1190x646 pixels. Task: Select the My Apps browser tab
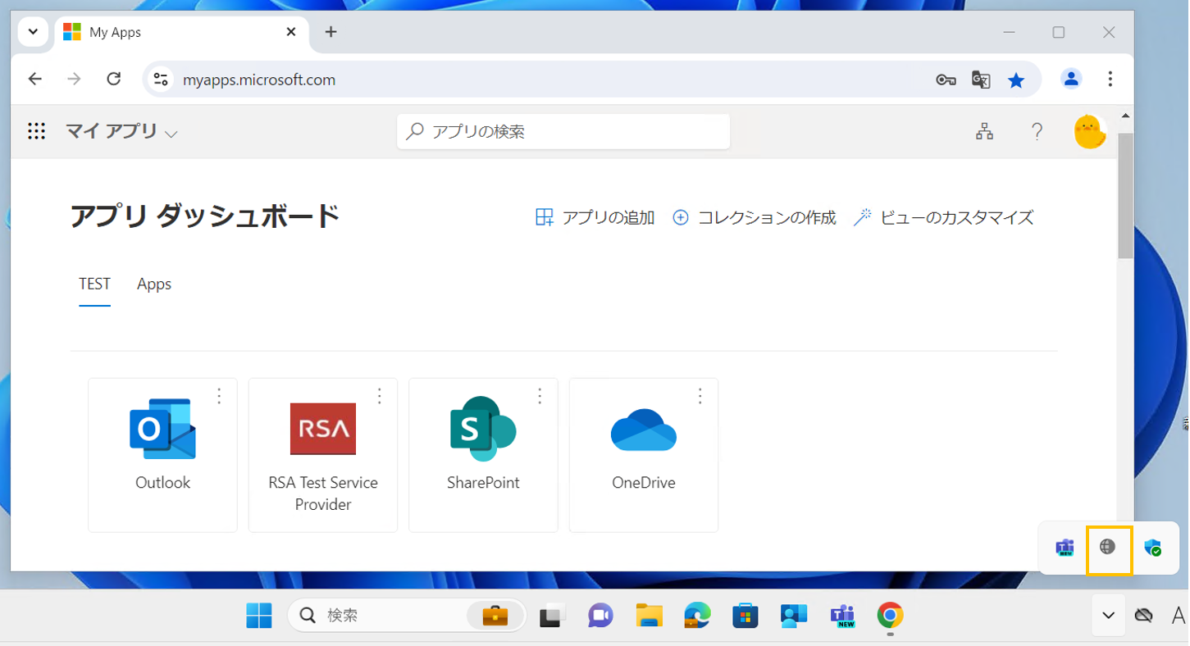tap(180, 32)
